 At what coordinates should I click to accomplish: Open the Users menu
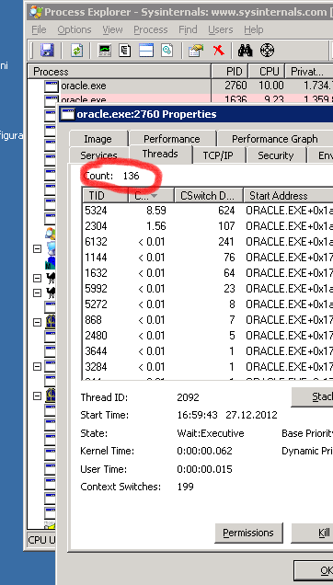coord(221,29)
